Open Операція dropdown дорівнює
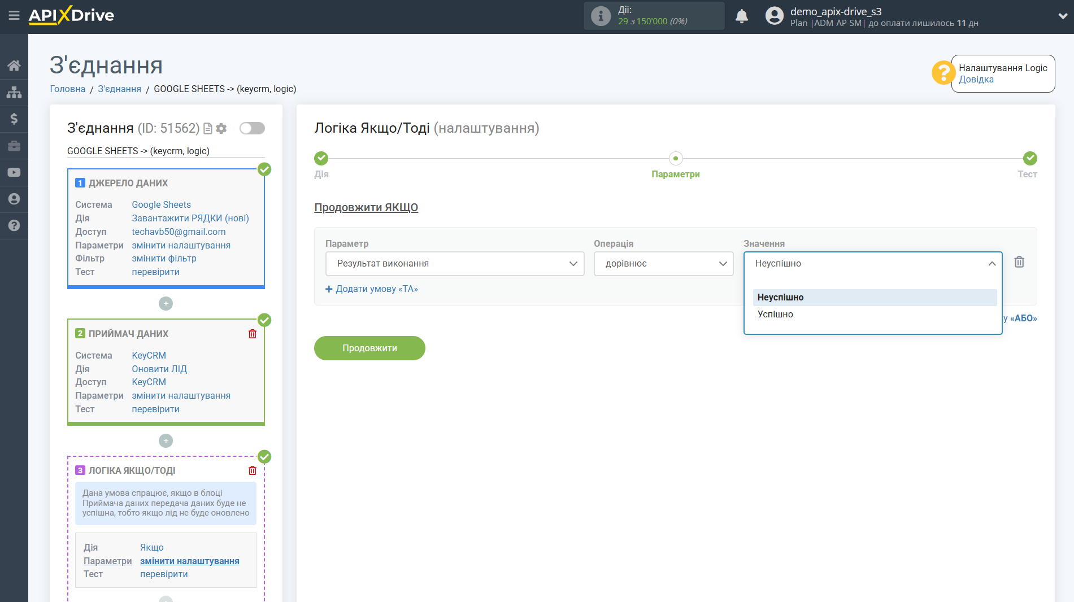Viewport: 1074px width, 602px height. [664, 264]
